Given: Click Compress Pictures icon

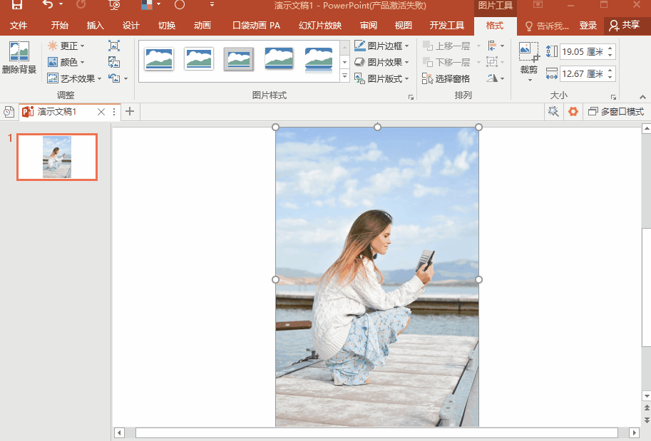Looking at the screenshot, I should (114, 46).
